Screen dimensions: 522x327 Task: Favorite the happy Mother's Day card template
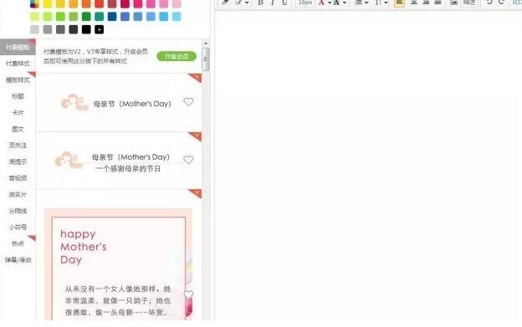pyautogui.click(x=188, y=294)
